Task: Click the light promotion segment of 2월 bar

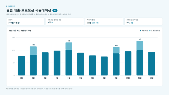Action: (x=33, y=51)
